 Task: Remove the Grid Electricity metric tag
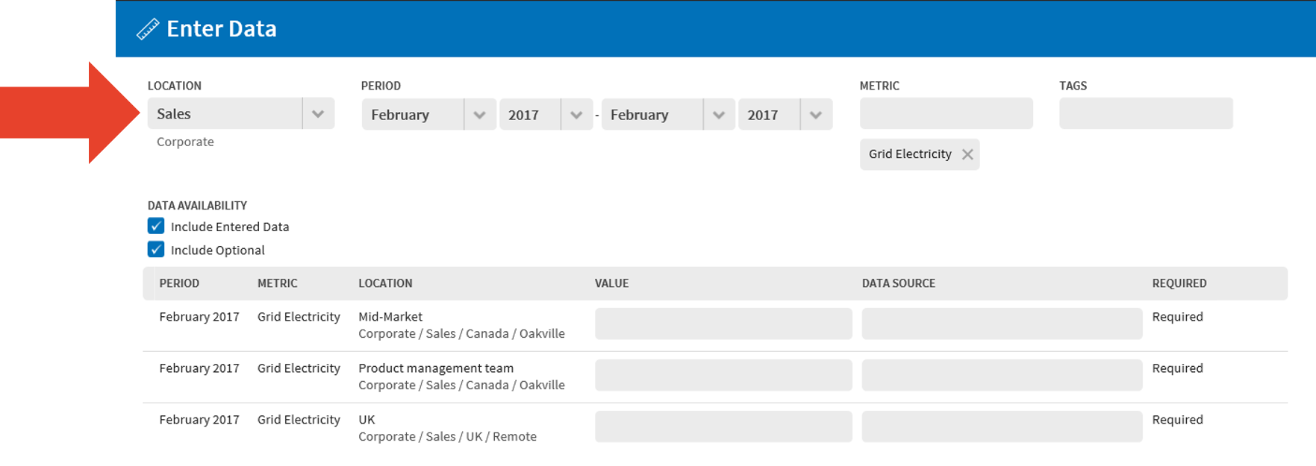click(x=967, y=154)
